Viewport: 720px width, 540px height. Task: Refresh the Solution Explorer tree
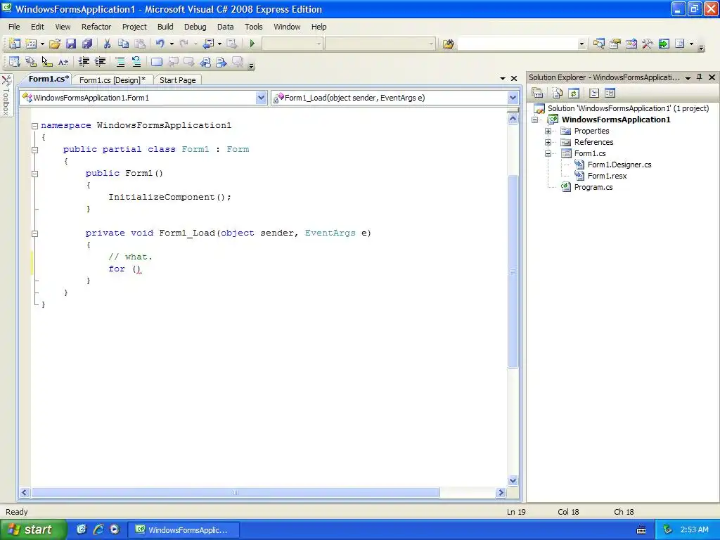click(574, 94)
